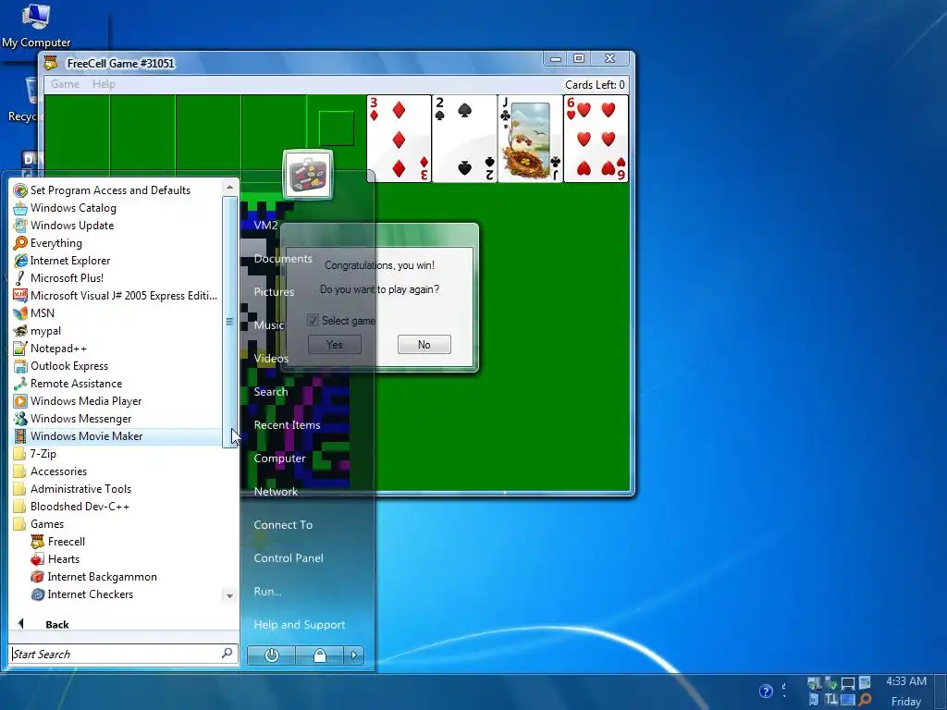Click the programs list scrollbar thumb
The image size is (947, 710).
coord(229,322)
